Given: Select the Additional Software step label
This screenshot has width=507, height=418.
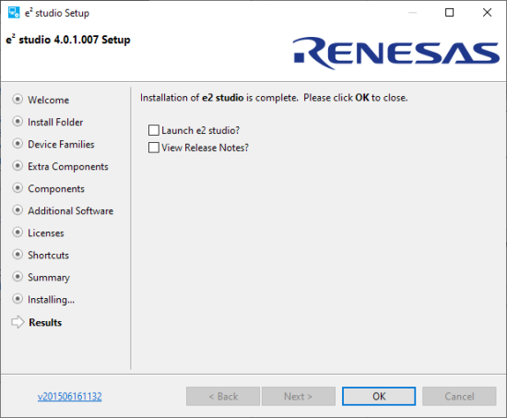Looking at the screenshot, I should (x=70, y=210).
